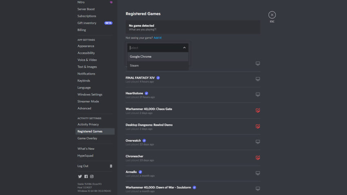Enable overlay for Desktop Dungeons: Rewind Demo
This screenshot has width=347, height=195.
pyautogui.click(x=258, y=126)
